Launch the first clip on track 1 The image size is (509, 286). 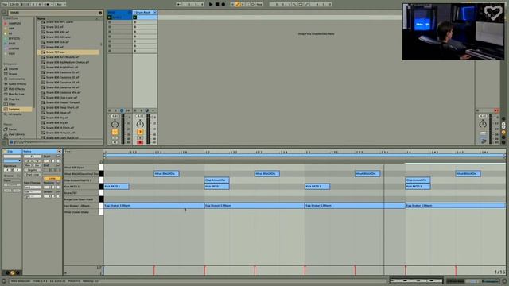coord(110,17)
